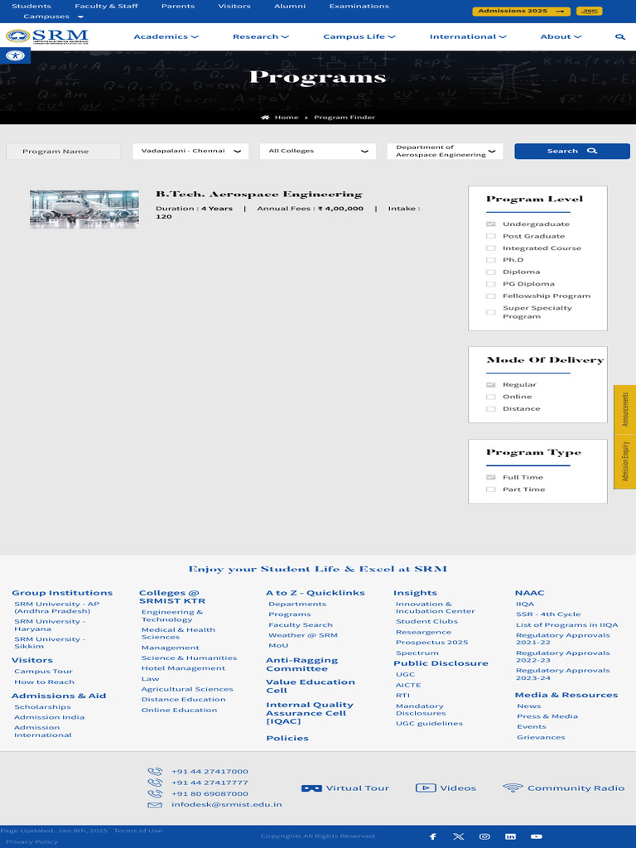Check the PG Diploma checkbox

point(490,285)
